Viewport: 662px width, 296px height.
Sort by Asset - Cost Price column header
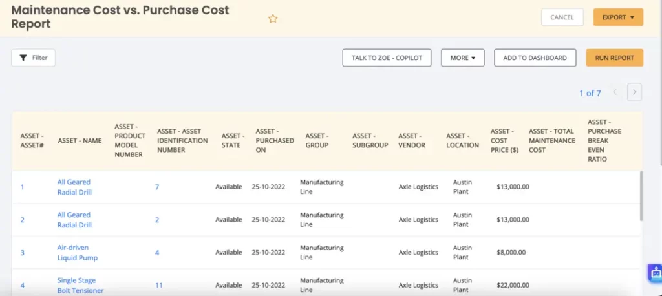coord(504,140)
